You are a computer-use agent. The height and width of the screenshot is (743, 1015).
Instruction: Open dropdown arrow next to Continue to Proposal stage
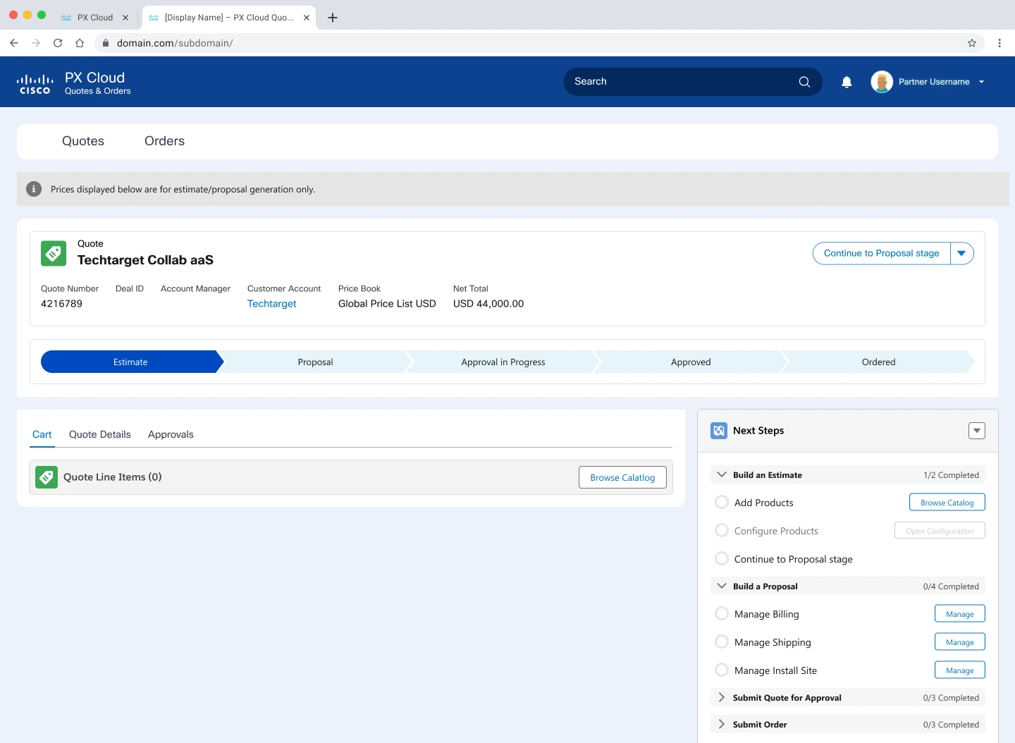click(x=961, y=253)
